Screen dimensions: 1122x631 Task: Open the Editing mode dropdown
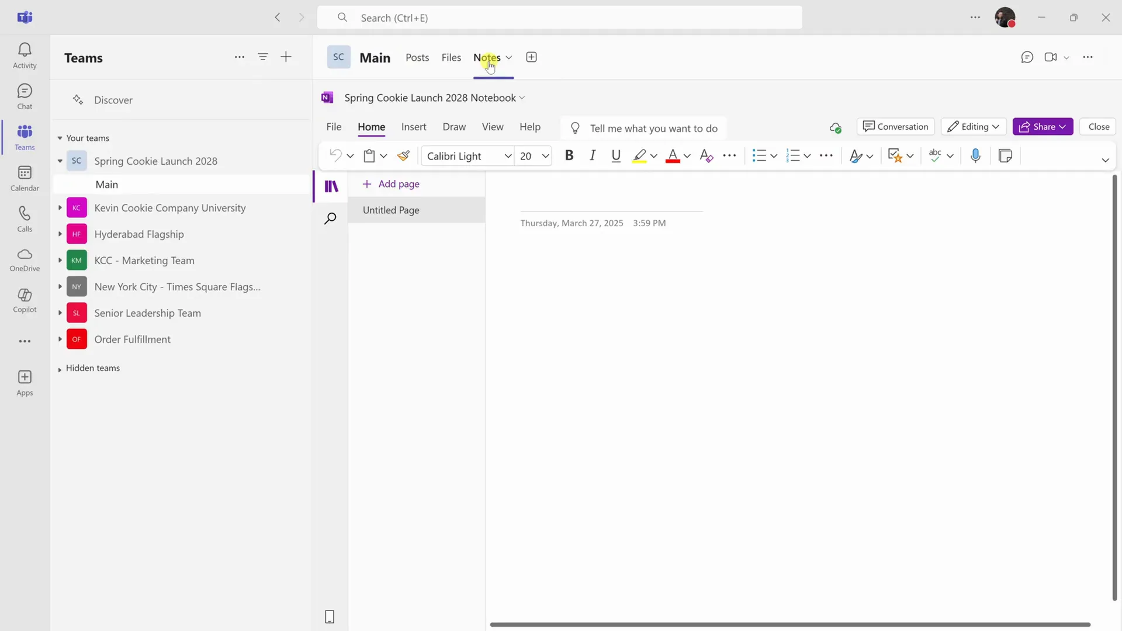(x=974, y=127)
